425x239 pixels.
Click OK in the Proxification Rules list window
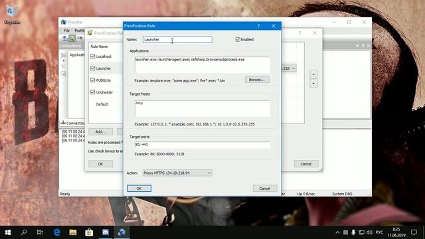[100, 164]
